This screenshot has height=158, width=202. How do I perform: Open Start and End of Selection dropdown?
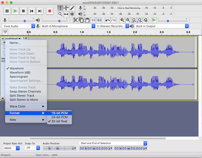coord(113,143)
